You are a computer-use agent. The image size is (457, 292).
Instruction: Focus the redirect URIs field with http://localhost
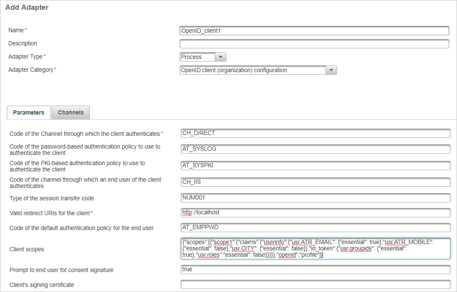(315, 213)
